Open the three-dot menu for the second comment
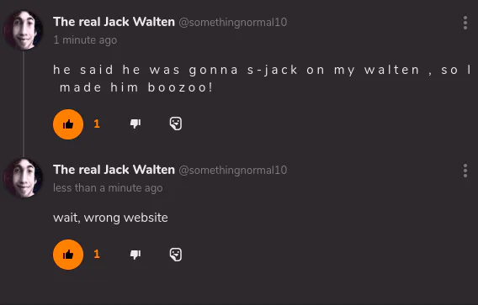This screenshot has height=305, width=478. click(465, 171)
